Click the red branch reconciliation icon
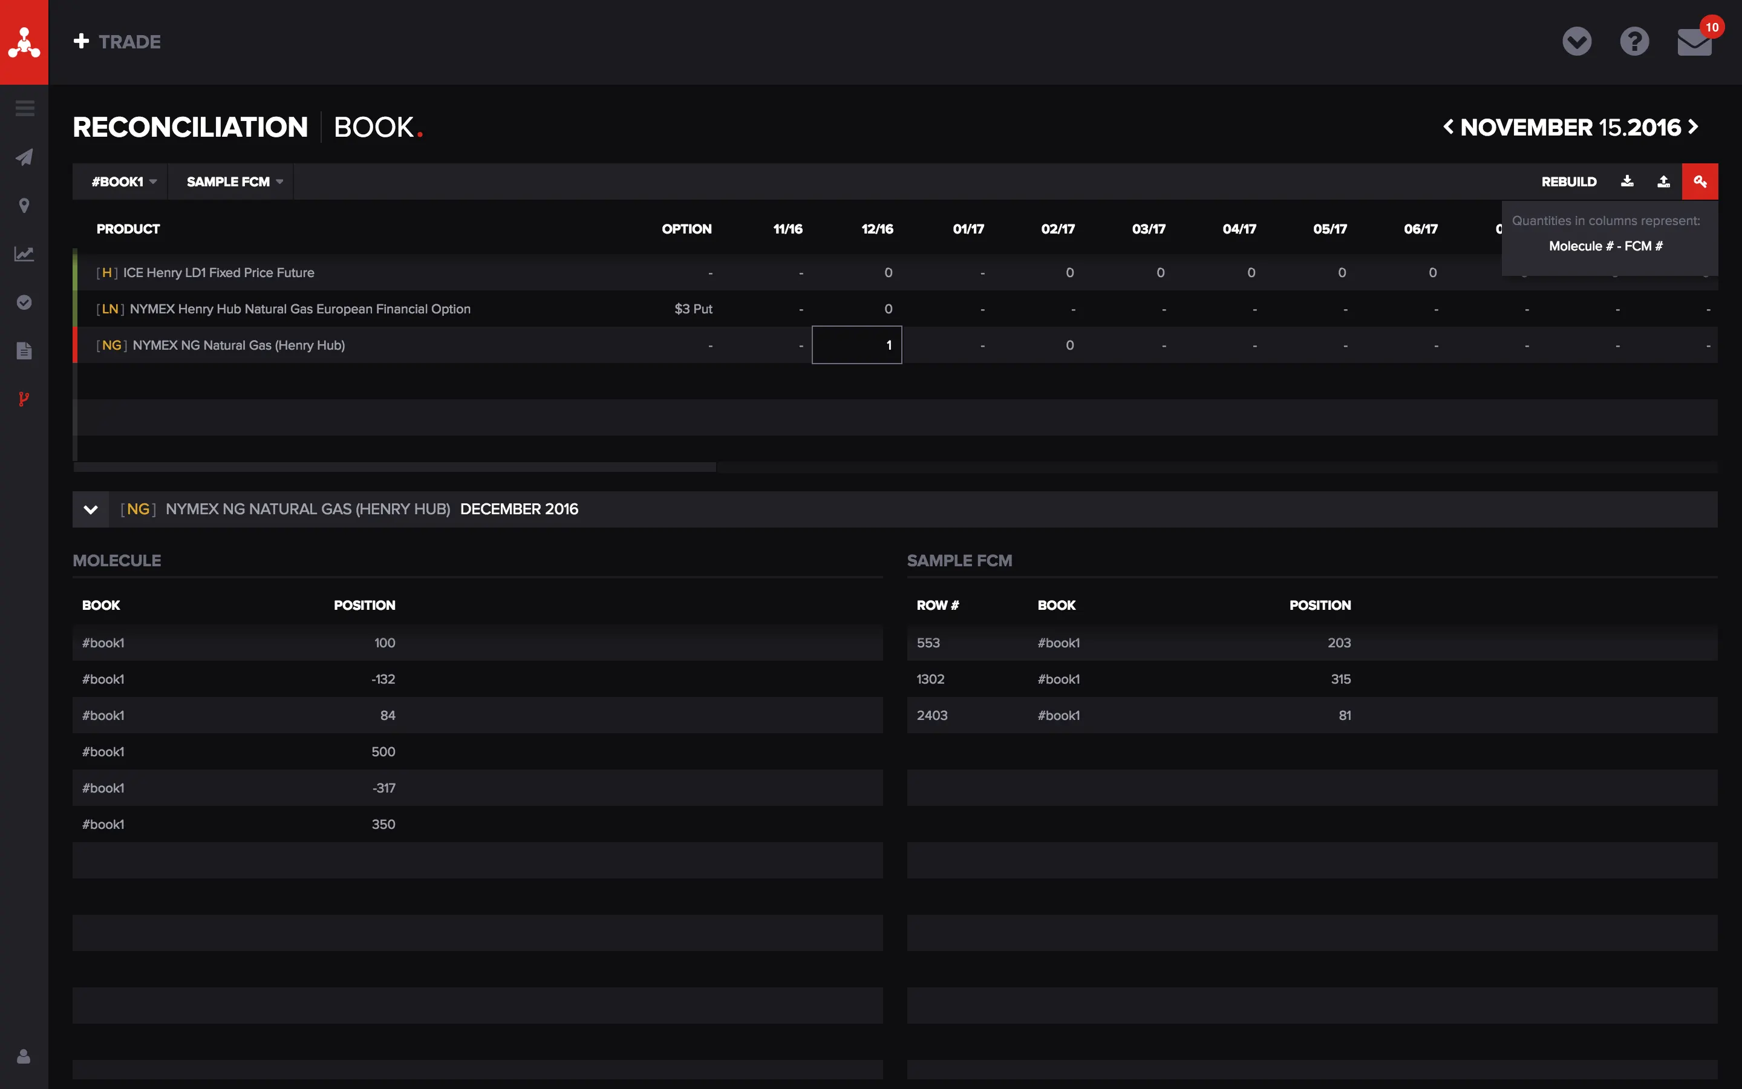 [x=24, y=399]
